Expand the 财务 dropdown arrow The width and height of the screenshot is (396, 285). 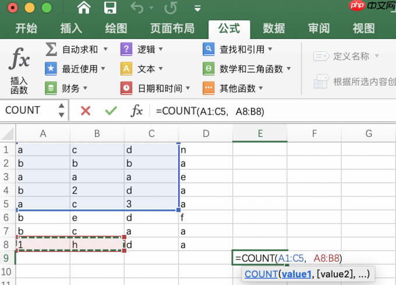click(85, 88)
